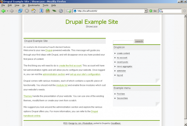Follow the administration section link
187x126 pixels.
tap(54, 74)
